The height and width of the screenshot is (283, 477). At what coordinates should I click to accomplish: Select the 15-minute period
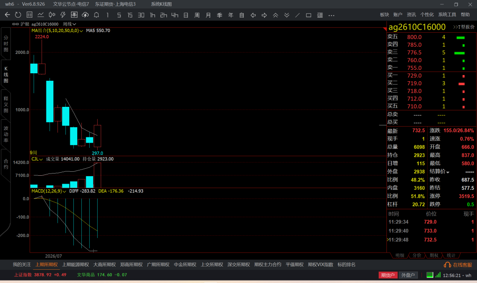pyautogui.click(x=130, y=15)
